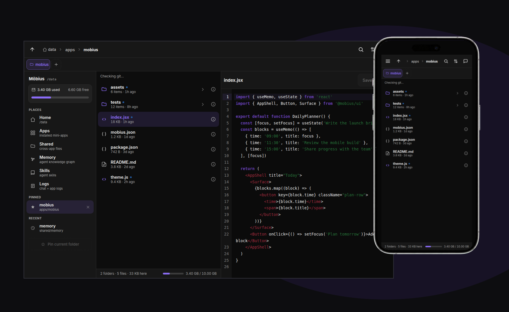Show info for mobius.json in desktop list
509x312 pixels.
click(213, 134)
